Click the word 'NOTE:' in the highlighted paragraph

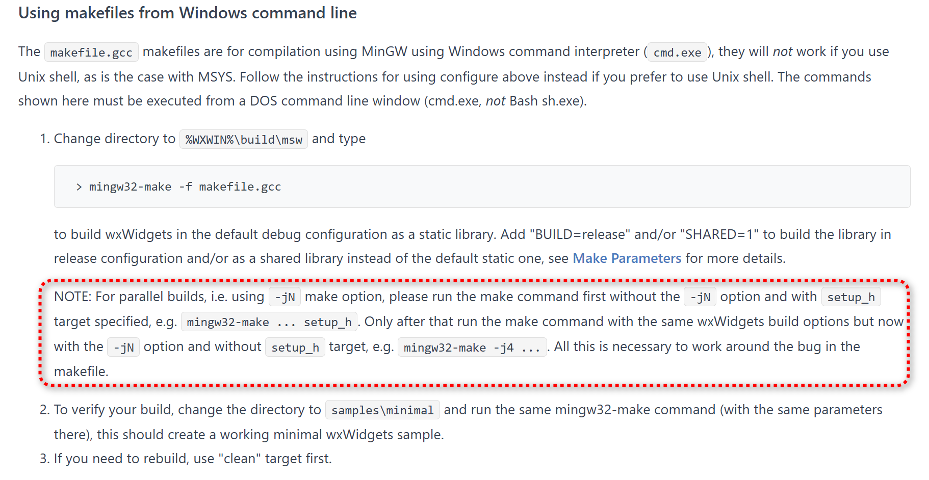(x=72, y=297)
